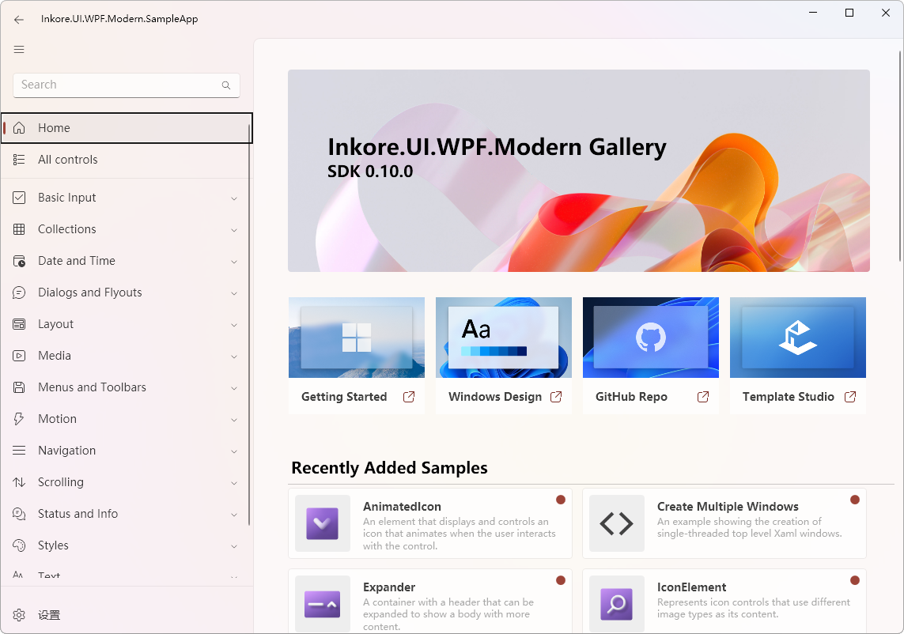Click the Menus and Toolbars save icon
This screenshot has width=904, height=634.
19,387
